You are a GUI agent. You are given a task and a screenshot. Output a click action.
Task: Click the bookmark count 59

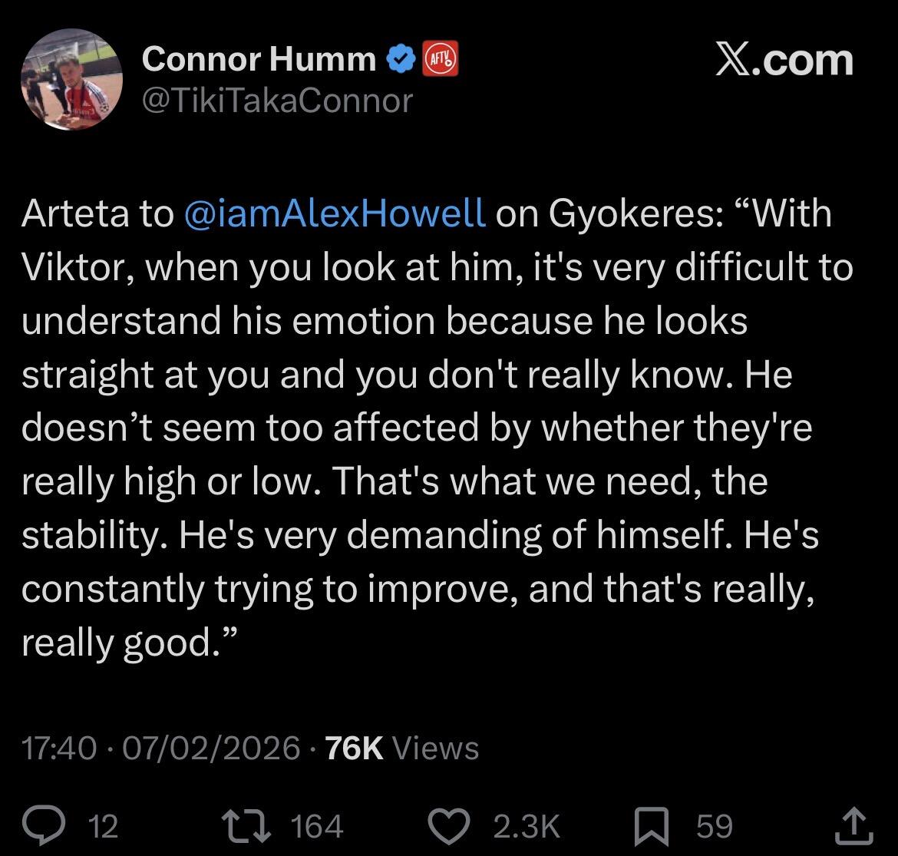click(x=714, y=826)
